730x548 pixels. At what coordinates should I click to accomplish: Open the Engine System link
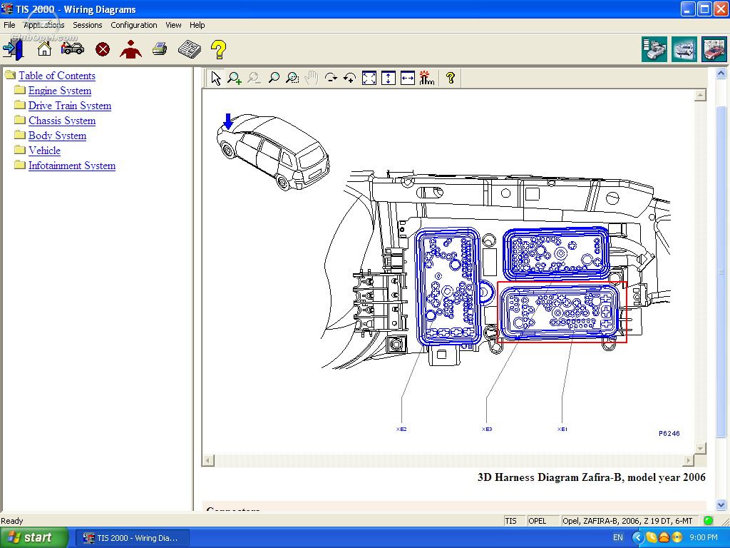coord(60,91)
